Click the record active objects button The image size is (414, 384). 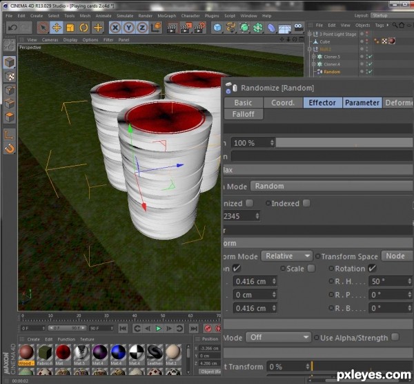coord(208,329)
